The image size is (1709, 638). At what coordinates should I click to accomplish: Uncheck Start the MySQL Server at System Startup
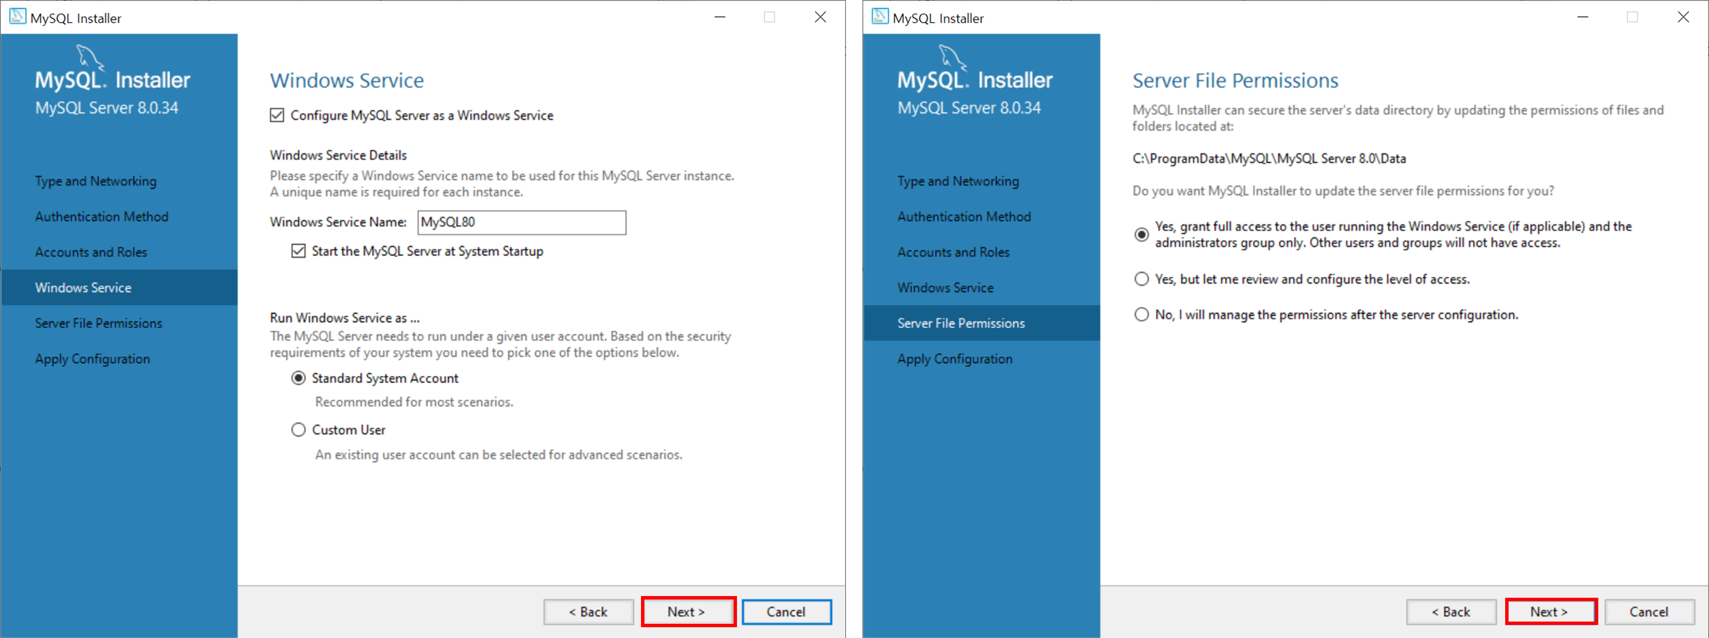click(299, 251)
